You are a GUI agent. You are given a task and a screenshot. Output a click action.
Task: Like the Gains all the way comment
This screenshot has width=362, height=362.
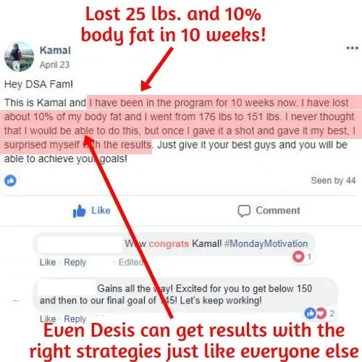(48, 319)
